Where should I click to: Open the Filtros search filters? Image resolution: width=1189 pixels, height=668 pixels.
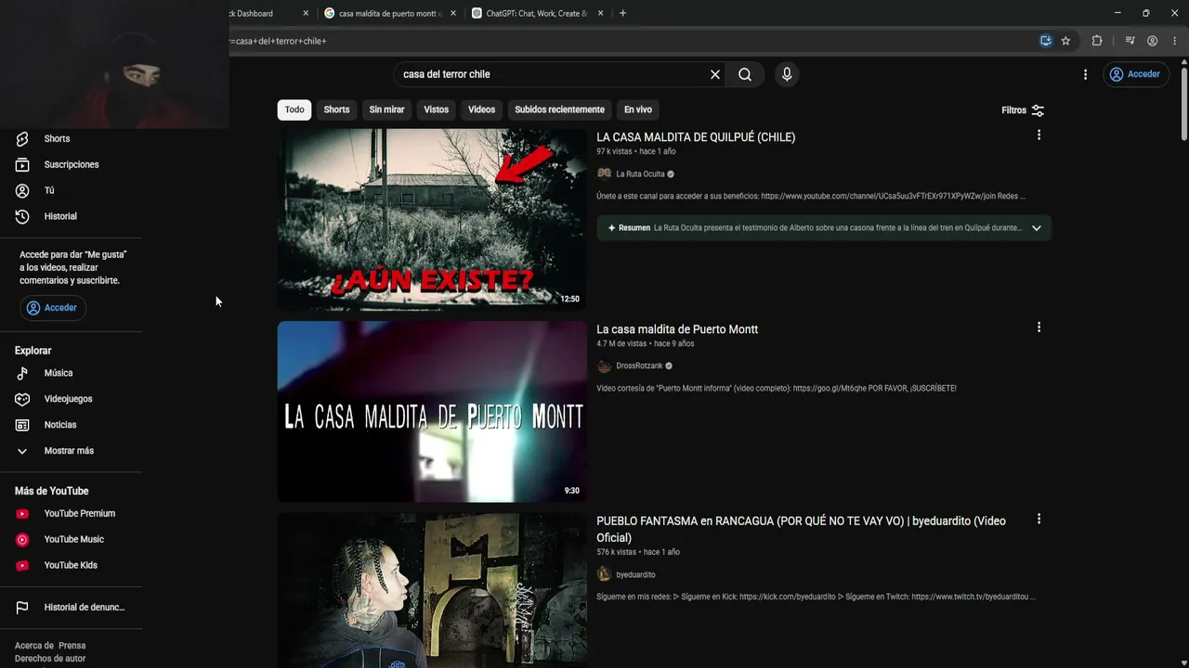pos(1023,110)
